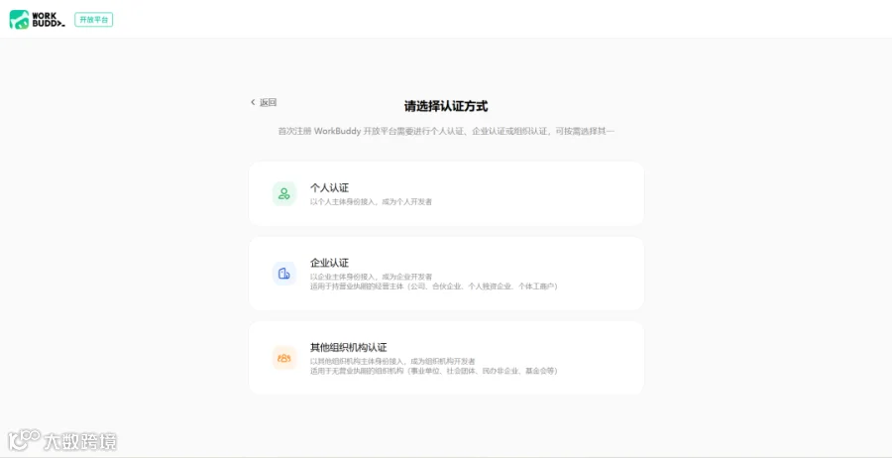Click description 以个人主体身份接入，成为个人开发者
Image resolution: width=892 pixels, height=458 pixels.
click(x=371, y=201)
